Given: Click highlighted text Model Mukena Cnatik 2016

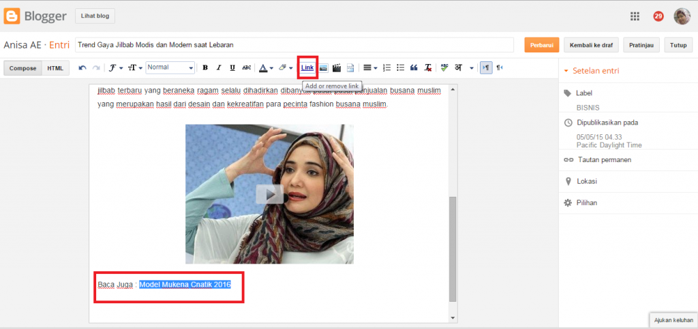Looking at the screenshot, I should click(185, 285).
